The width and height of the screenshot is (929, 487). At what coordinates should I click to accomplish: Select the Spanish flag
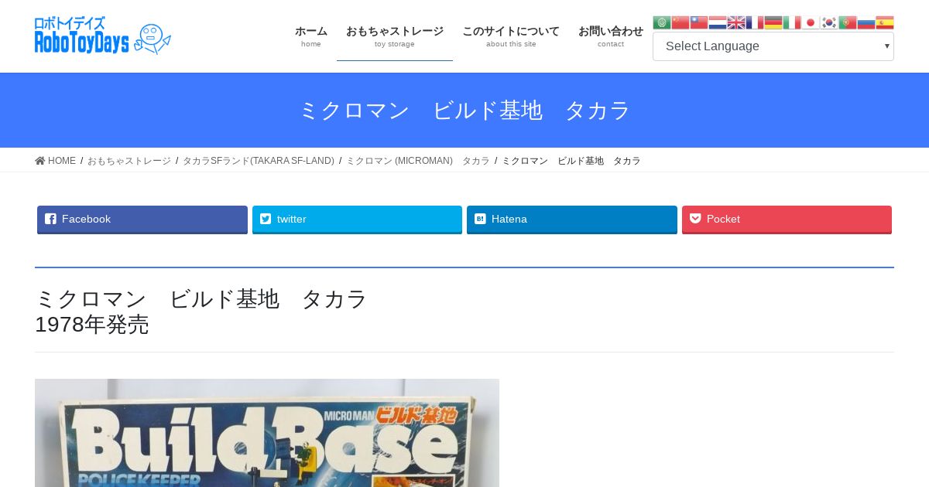[885, 22]
